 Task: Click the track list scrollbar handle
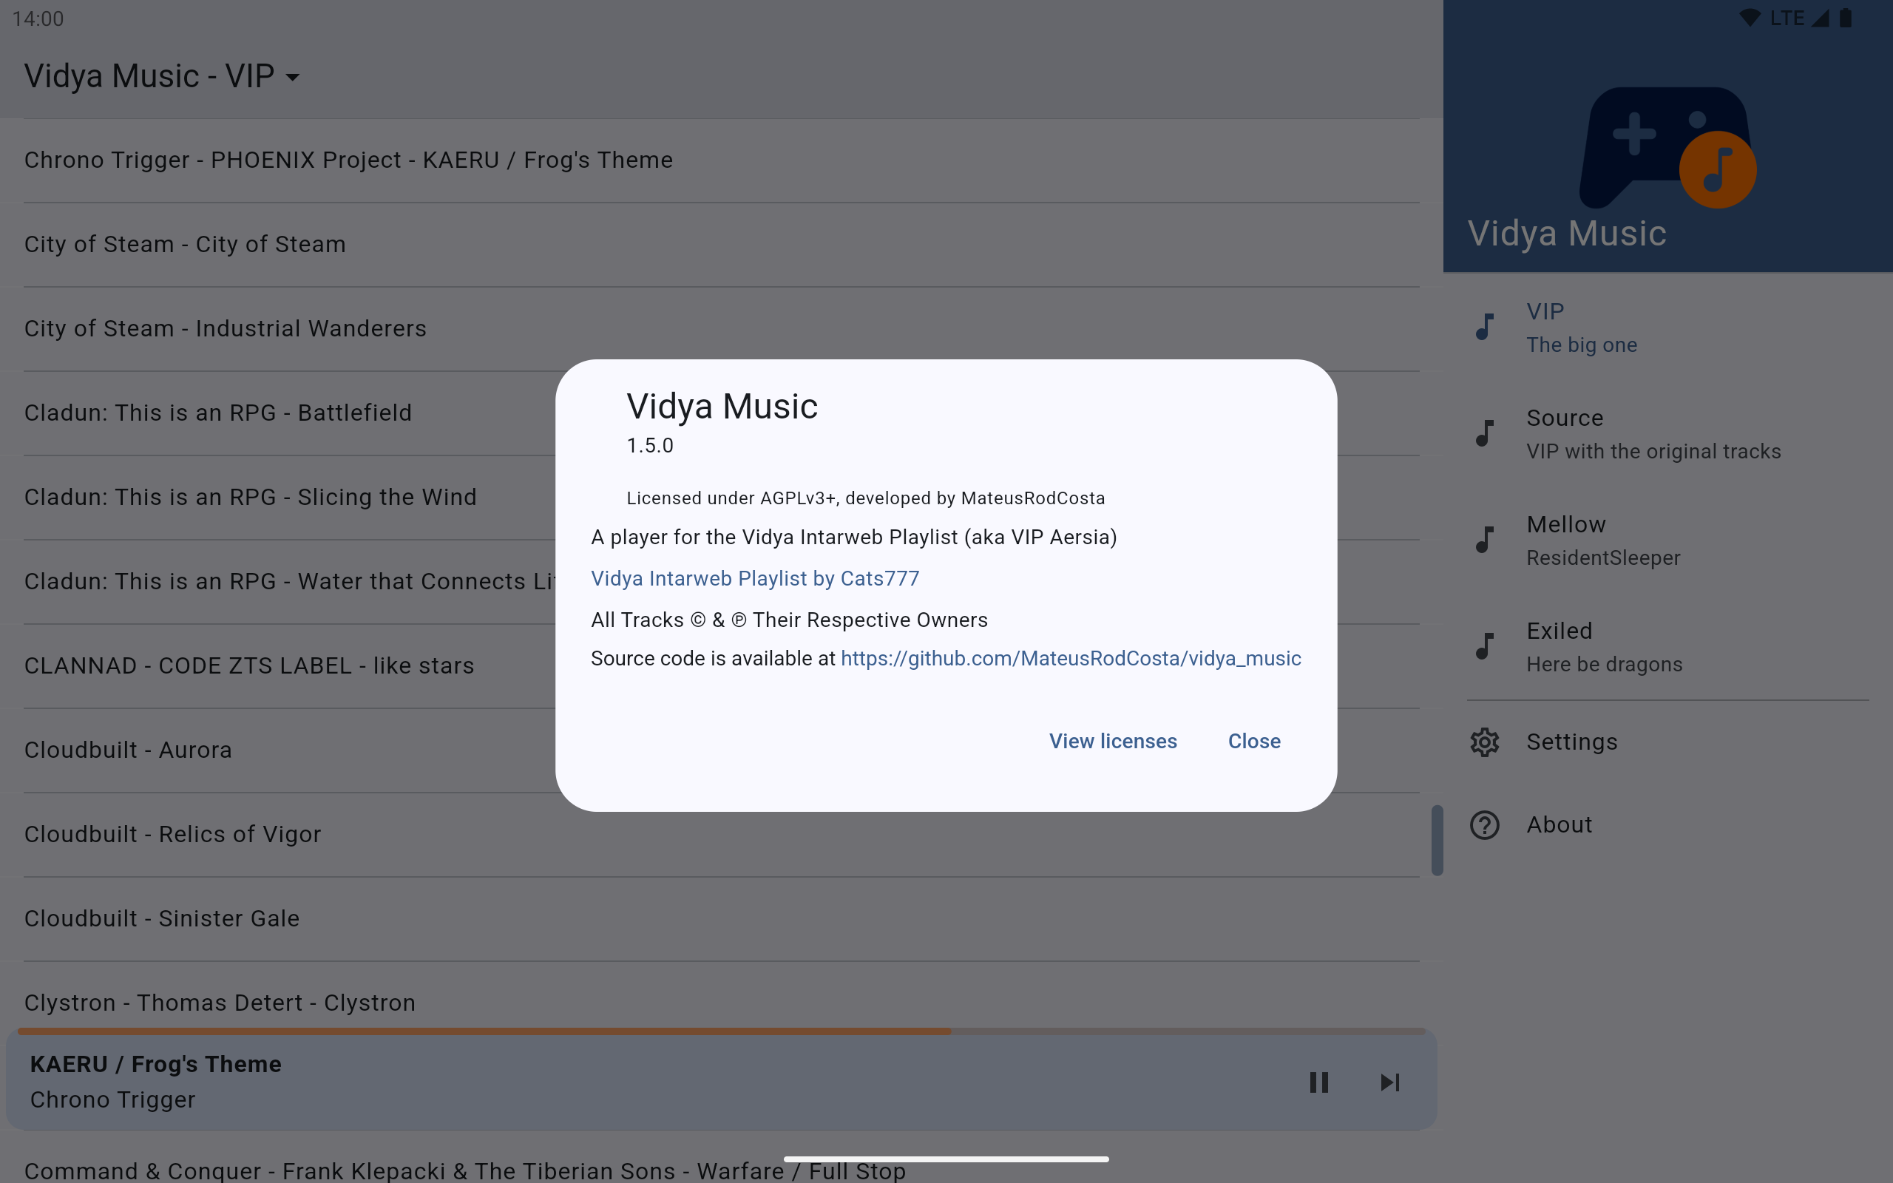1436,841
